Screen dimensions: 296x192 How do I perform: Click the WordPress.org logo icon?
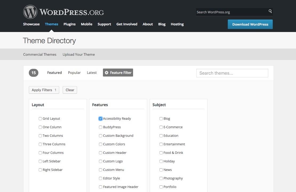click(x=30, y=12)
